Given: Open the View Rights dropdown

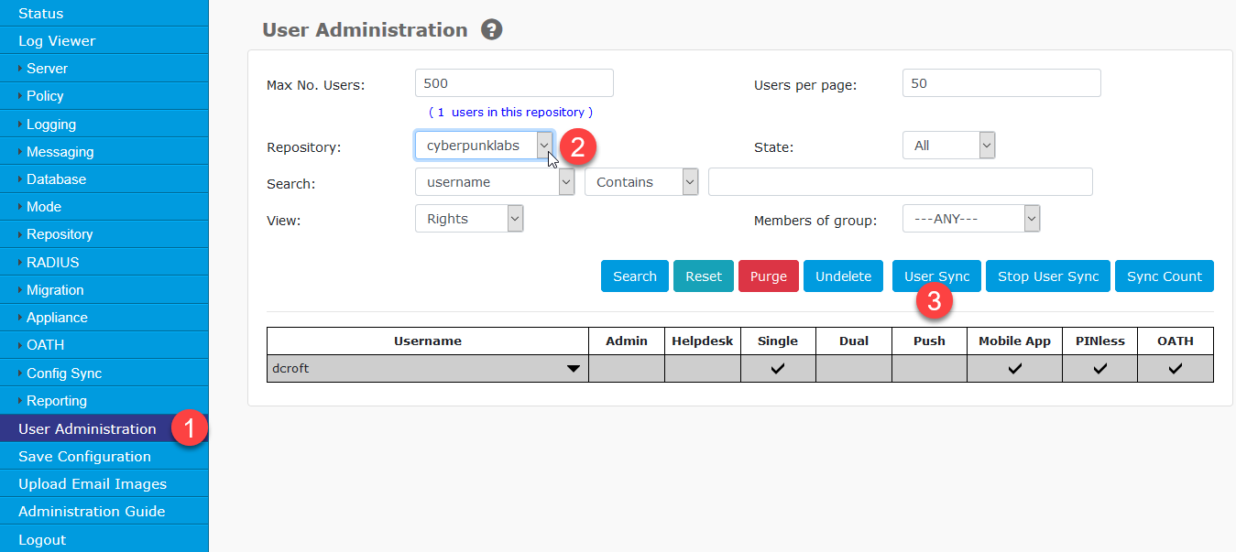Looking at the screenshot, I should (x=468, y=219).
